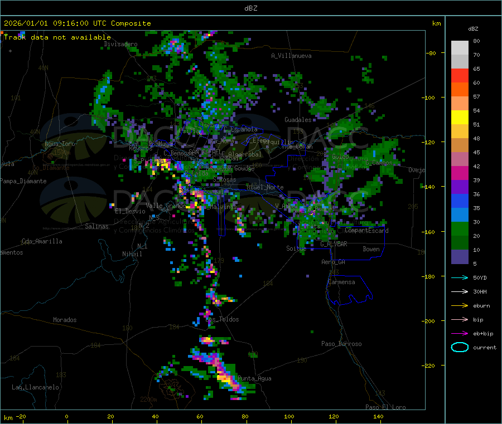Click the 'Nihuil' map label
The image size is (502, 424).
(132, 254)
